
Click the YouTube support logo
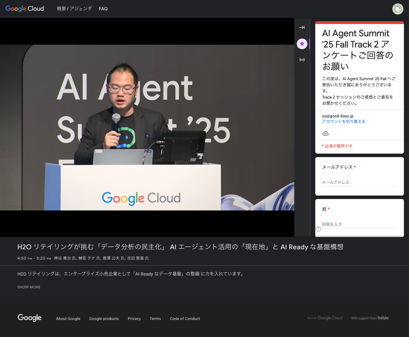tap(370, 318)
